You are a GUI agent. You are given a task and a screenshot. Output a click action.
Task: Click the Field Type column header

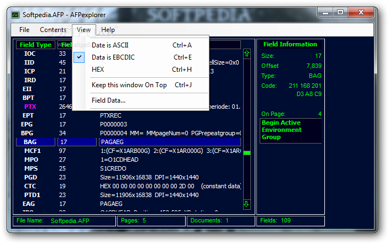click(x=35, y=45)
